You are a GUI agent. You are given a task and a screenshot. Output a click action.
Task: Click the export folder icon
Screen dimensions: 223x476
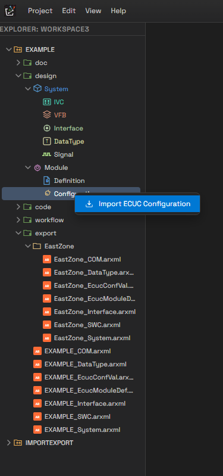[27, 233]
